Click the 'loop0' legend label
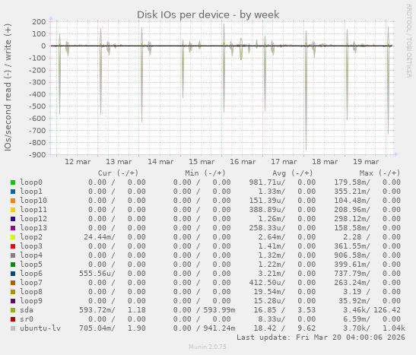 pos(31,182)
